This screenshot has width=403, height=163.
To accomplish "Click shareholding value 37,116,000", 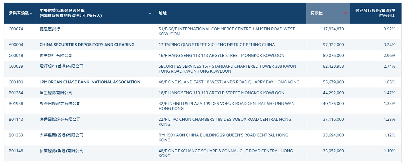I will tap(333, 119).
